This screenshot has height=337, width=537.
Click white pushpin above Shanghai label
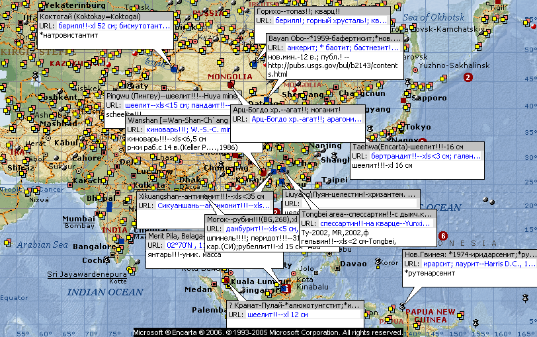pyautogui.click(x=334, y=155)
